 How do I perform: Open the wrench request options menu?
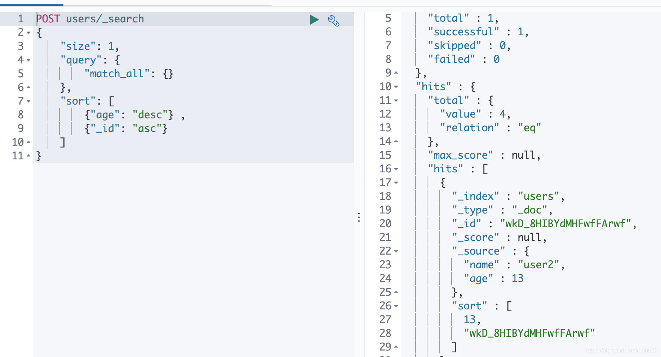point(333,21)
